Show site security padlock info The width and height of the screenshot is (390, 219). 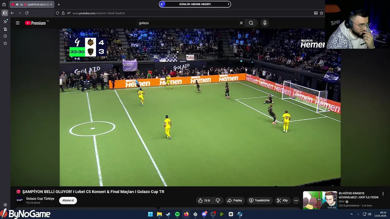point(63,13)
